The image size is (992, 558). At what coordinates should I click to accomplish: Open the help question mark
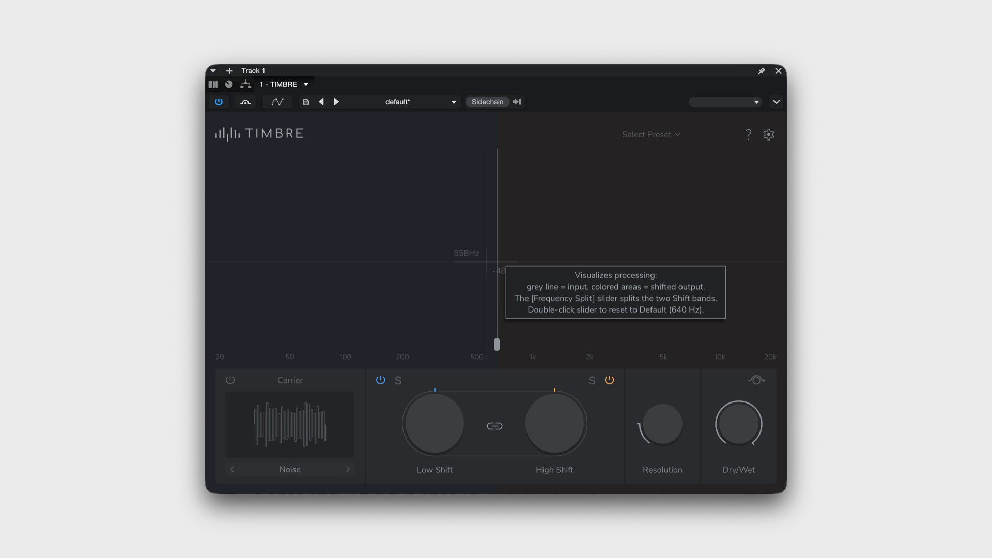(x=748, y=134)
